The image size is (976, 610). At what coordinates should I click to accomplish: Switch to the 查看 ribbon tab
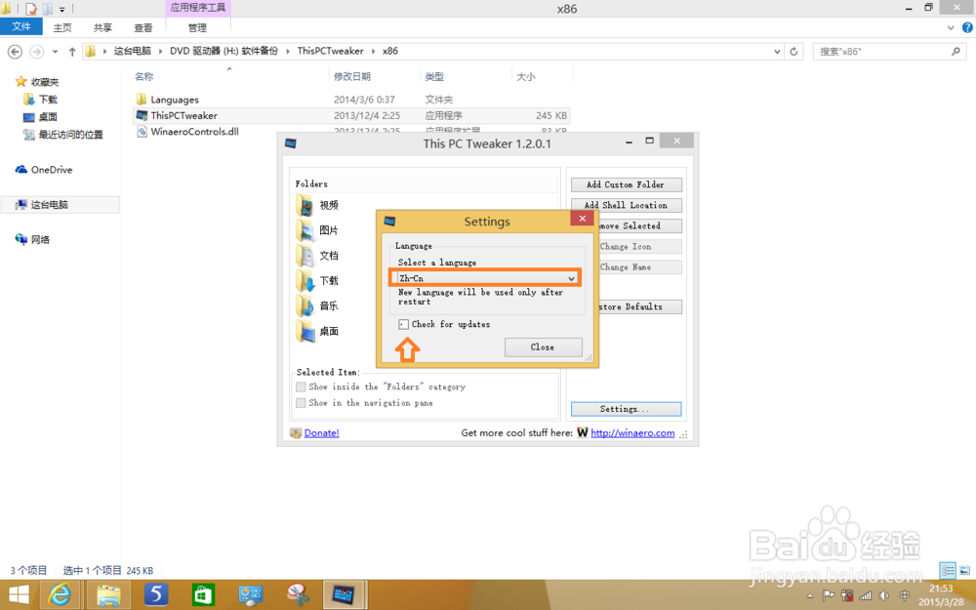click(142, 26)
